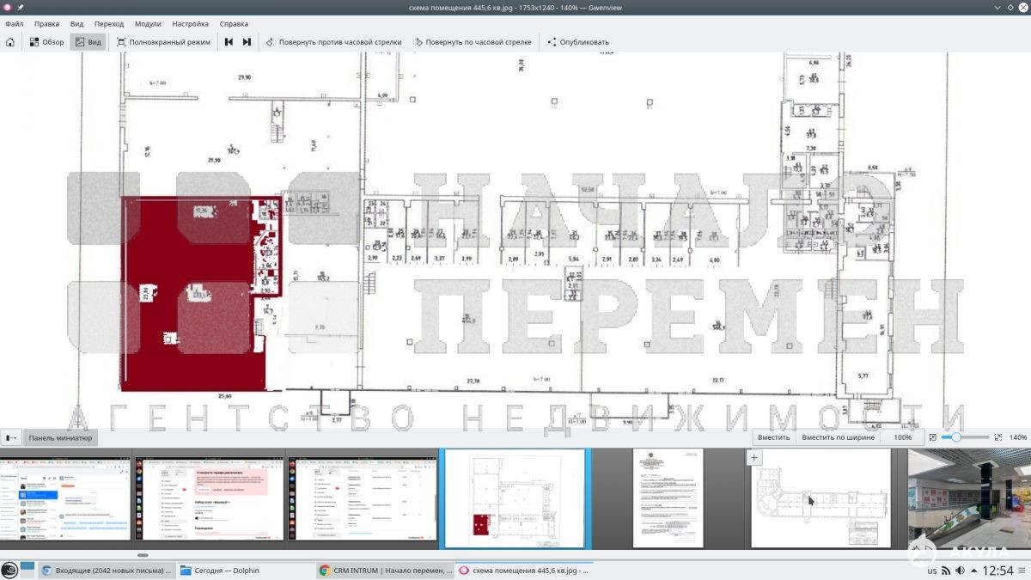Image resolution: width=1031 pixels, height=580 pixels.
Task: Enter Полноэкранный режим fullscreen mode
Action: pos(163,41)
